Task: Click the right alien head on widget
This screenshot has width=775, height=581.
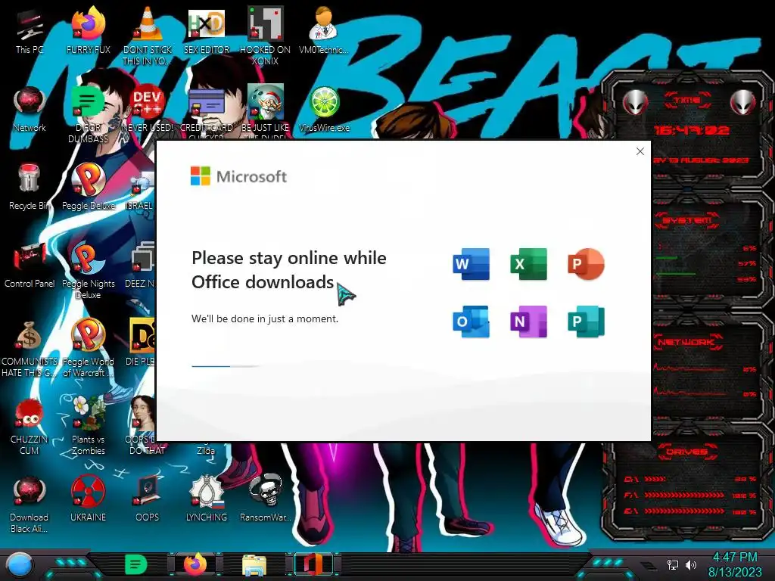Action: [743, 103]
